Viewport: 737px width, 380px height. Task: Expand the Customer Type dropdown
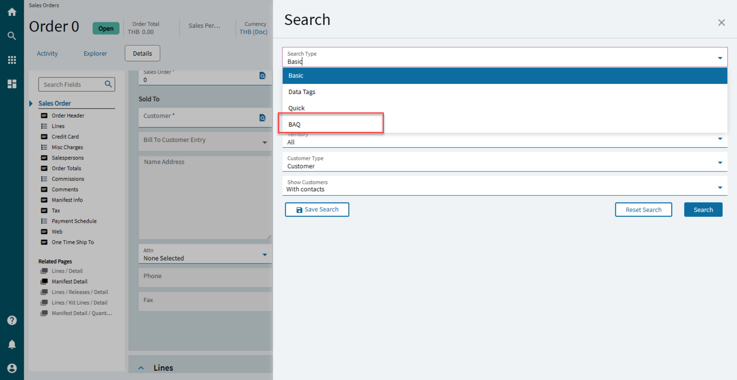(720, 163)
